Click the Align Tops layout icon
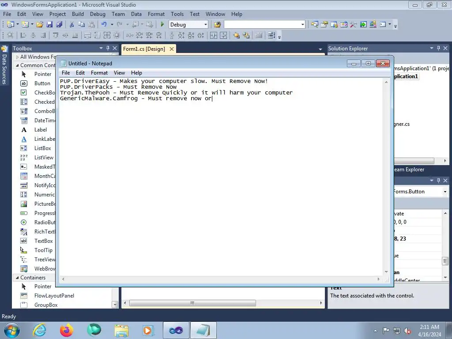Screen dimensions: 452x339 pyautogui.click(x=56, y=35)
